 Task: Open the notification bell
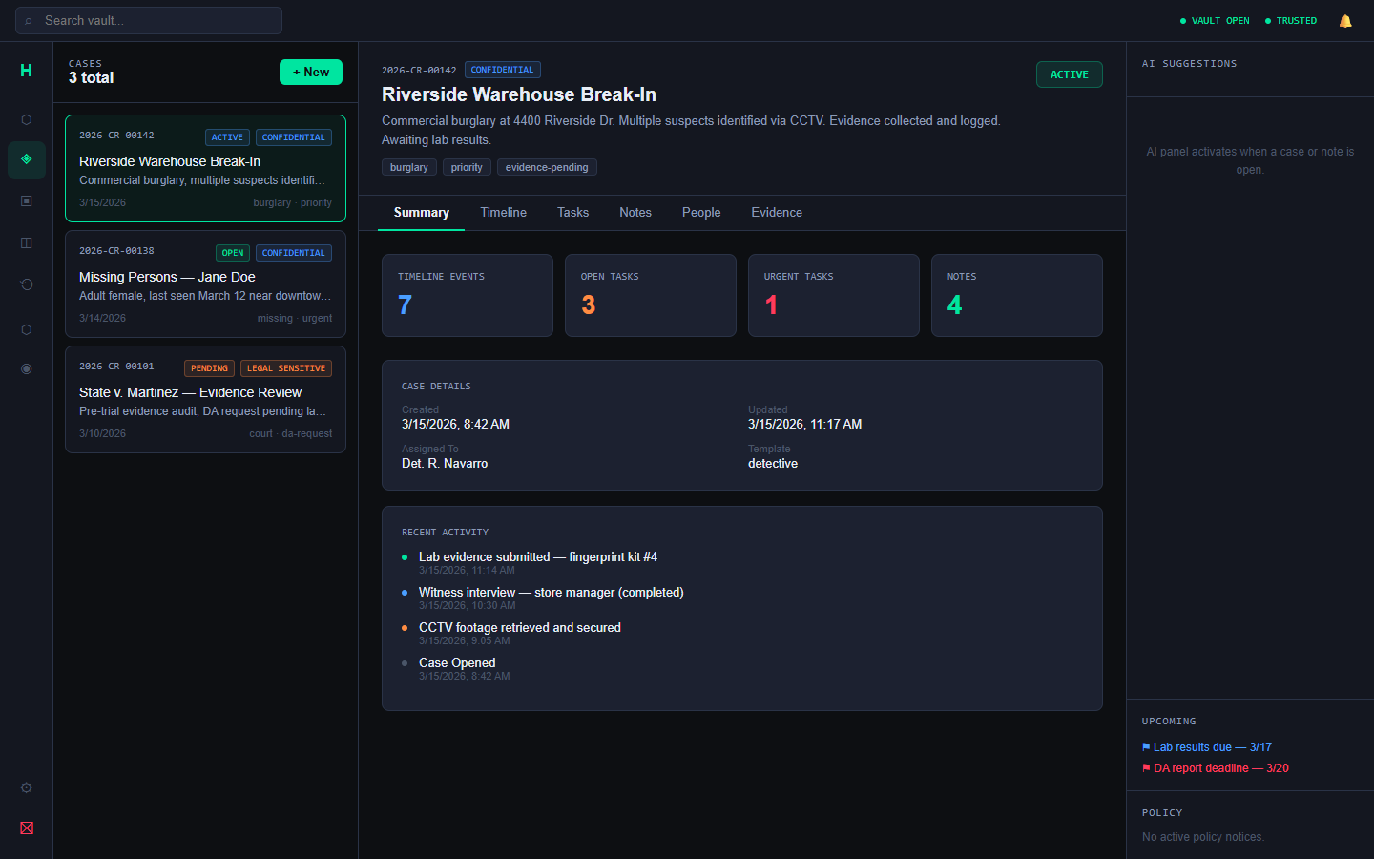[1345, 21]
